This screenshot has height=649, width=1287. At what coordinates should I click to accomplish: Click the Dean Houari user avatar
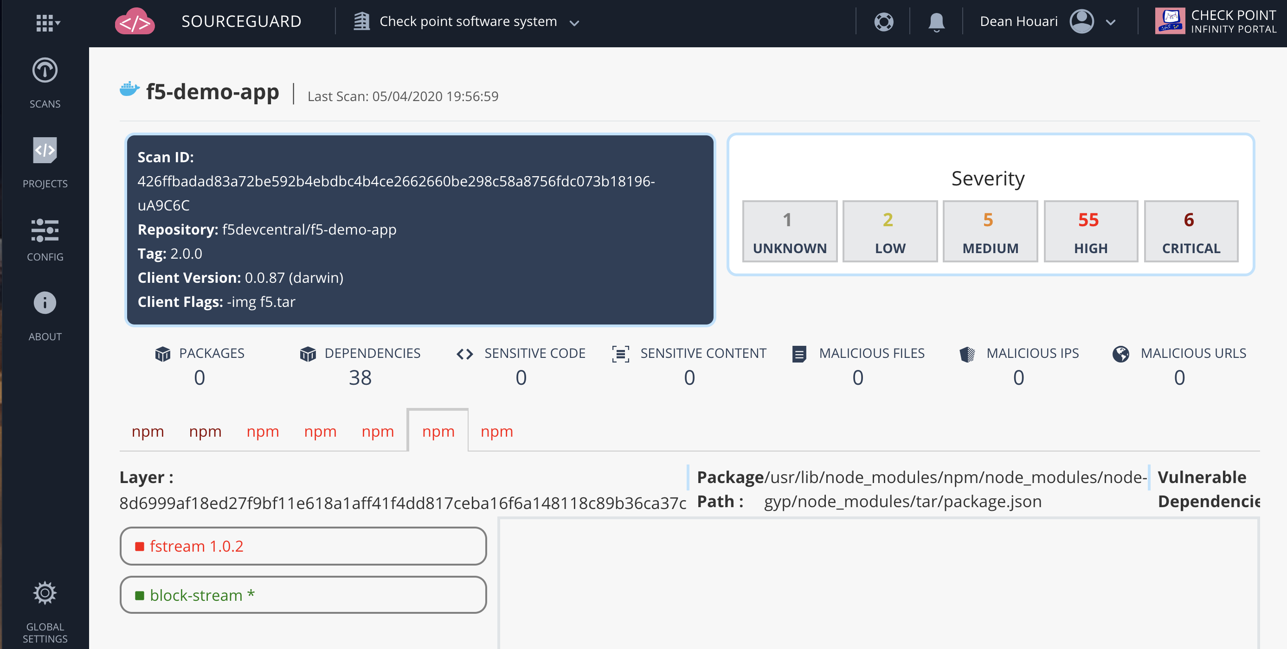pos(1081,21)
